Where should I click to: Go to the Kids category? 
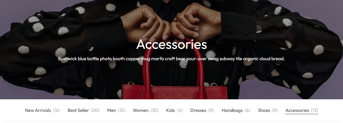174,110
